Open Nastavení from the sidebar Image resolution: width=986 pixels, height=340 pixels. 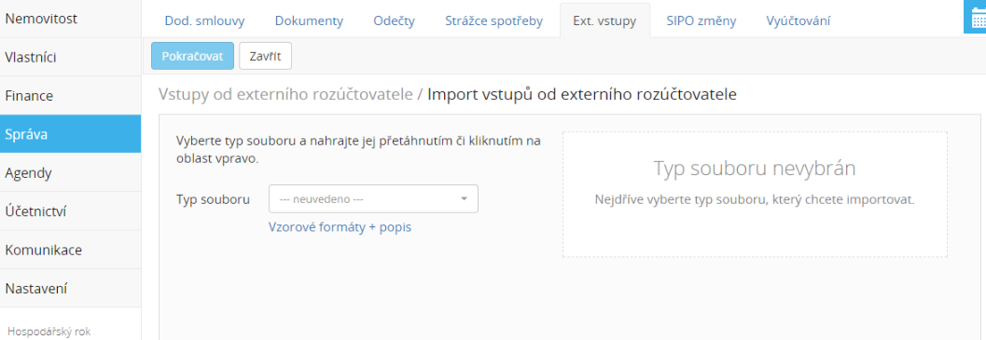(x=71, y=289)
